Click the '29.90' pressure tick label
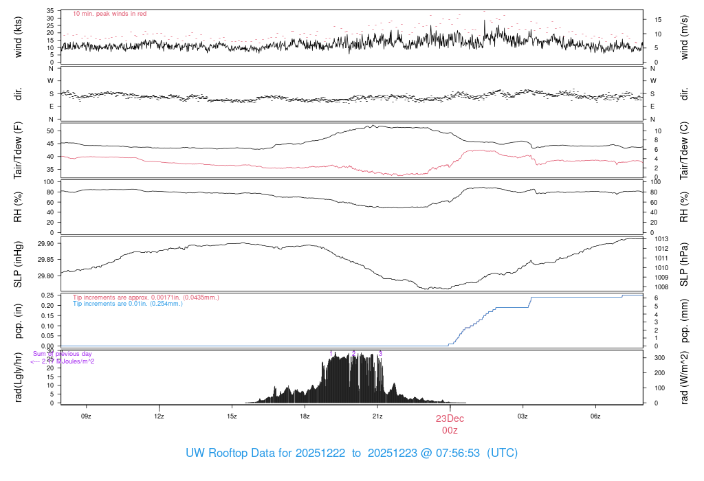Viewport: 704px width, 481px height. pyautogui.click(x=46, y=244)
